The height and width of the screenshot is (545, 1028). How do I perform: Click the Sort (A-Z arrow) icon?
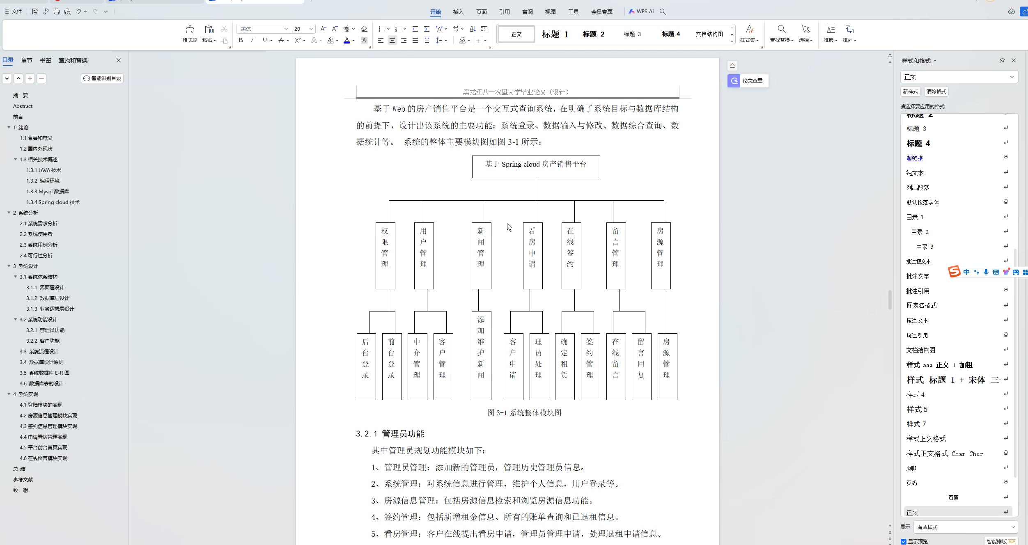pyautogui.click(x=473, y=29)
